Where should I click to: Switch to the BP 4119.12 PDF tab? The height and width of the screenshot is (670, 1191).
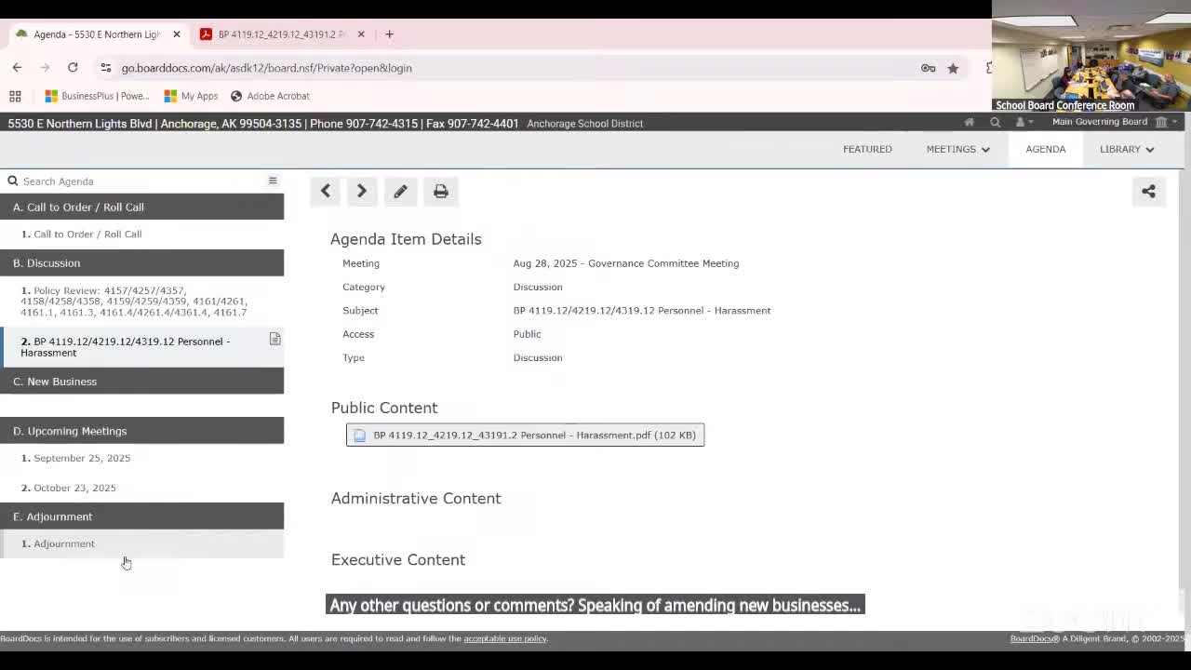point(281,34)
